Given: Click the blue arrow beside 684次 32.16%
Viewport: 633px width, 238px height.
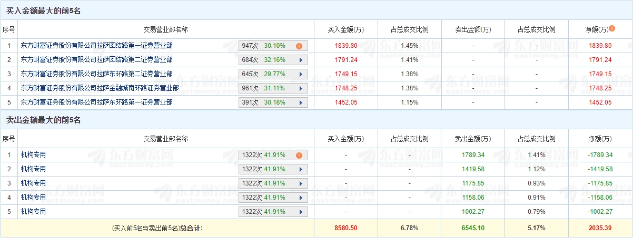Looking at the screenshot, I should [x=300, y=60].
